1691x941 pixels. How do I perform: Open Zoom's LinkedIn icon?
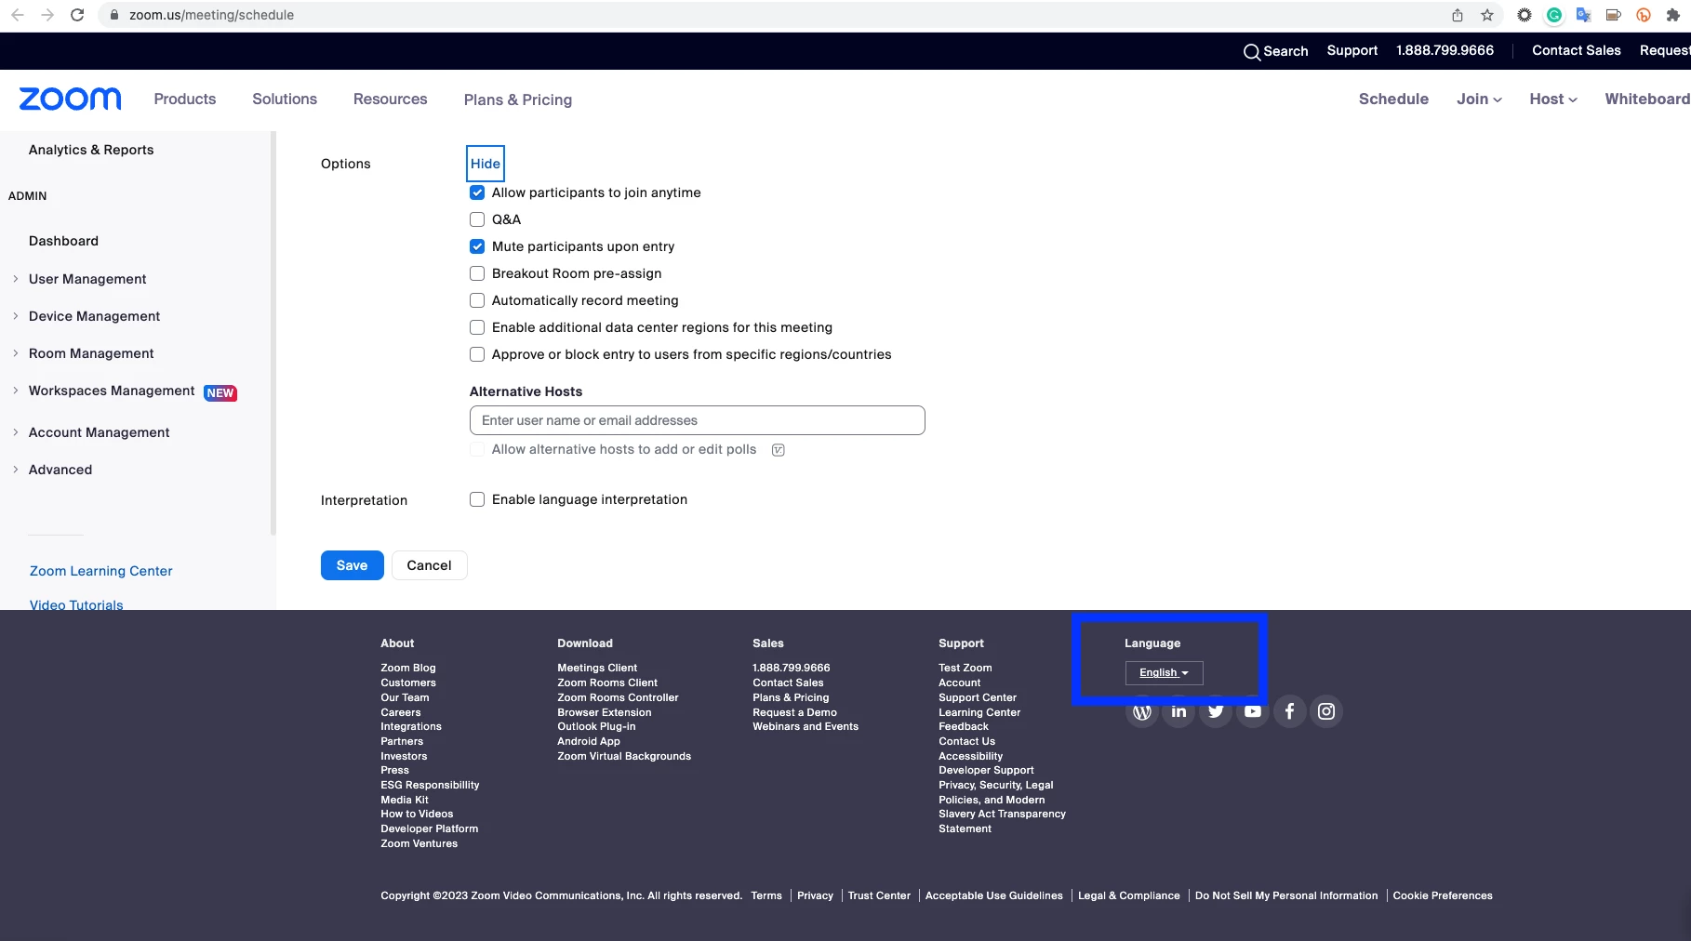(x=1178, y=711)
